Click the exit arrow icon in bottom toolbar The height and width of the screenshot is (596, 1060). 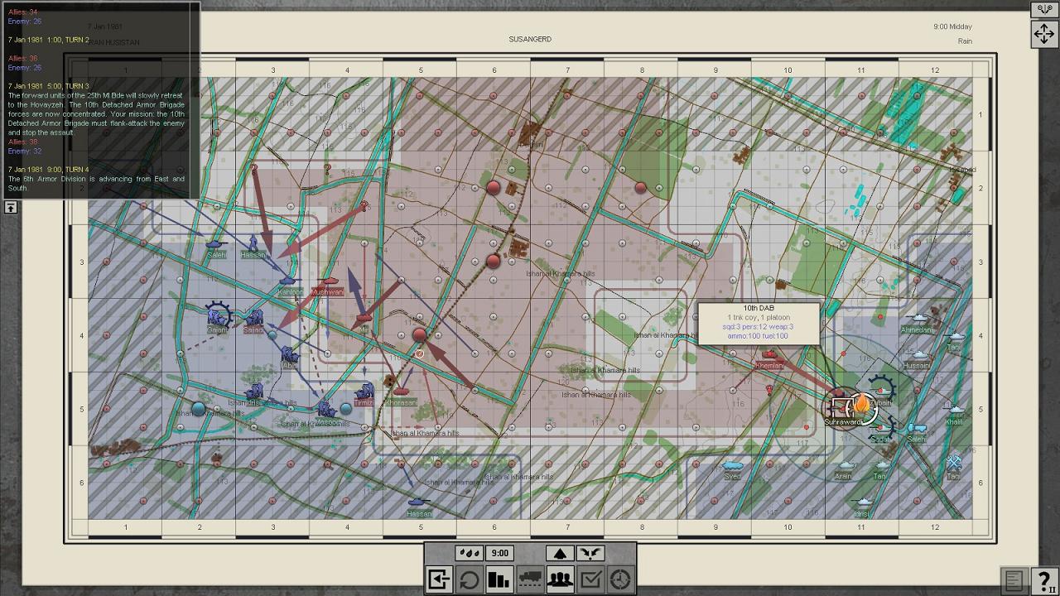click(x=439, y=579)
